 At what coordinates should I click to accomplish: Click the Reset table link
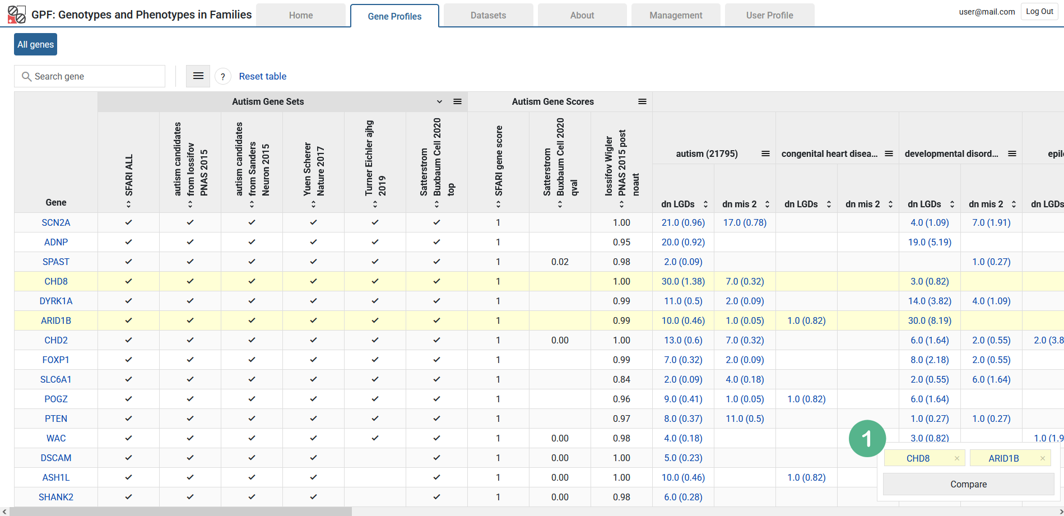coord(262,76)
